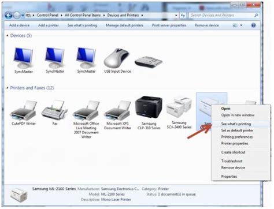Choose Set as default printer

point(237,130)
